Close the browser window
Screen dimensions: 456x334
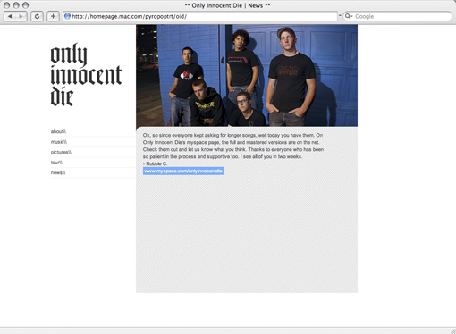(x=6, y=5)
